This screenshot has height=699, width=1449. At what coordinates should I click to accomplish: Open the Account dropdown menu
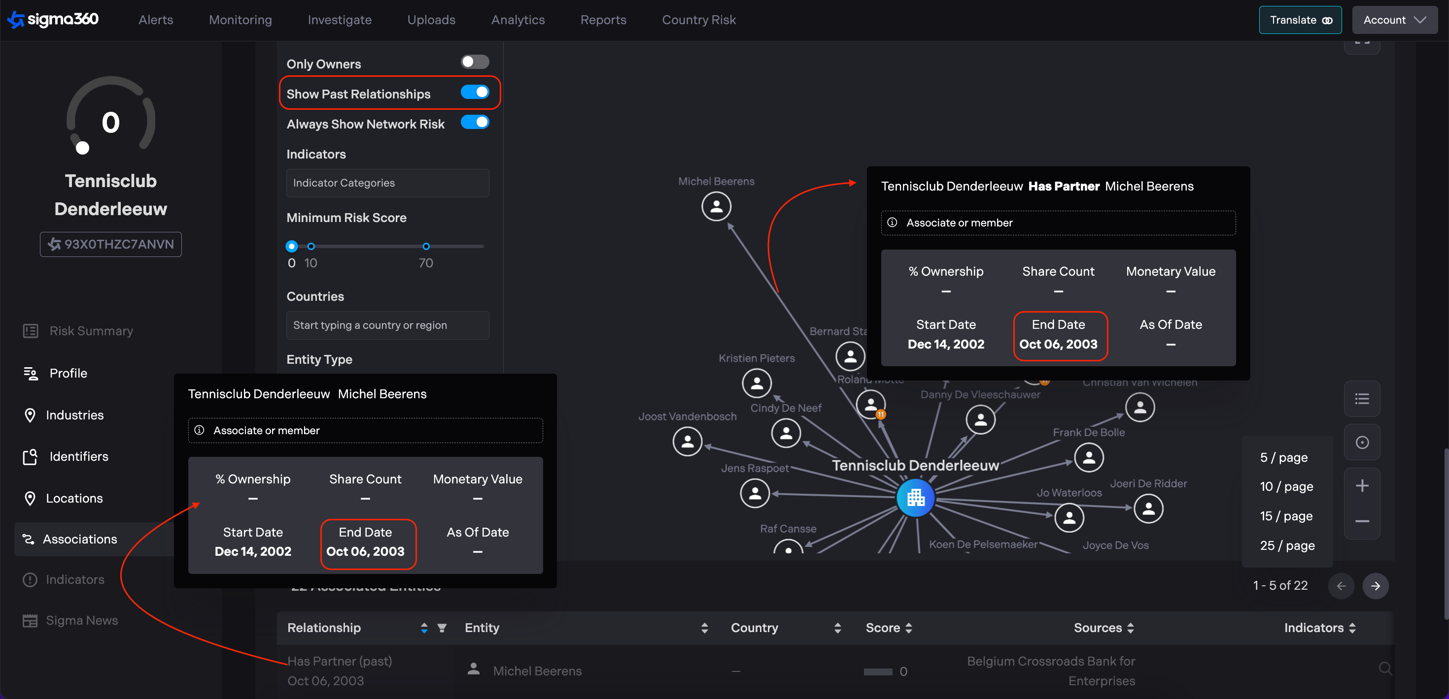click(x=1394, y=20)
